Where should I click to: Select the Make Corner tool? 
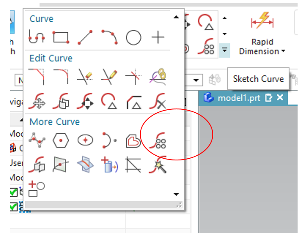[x=133, y=77]
